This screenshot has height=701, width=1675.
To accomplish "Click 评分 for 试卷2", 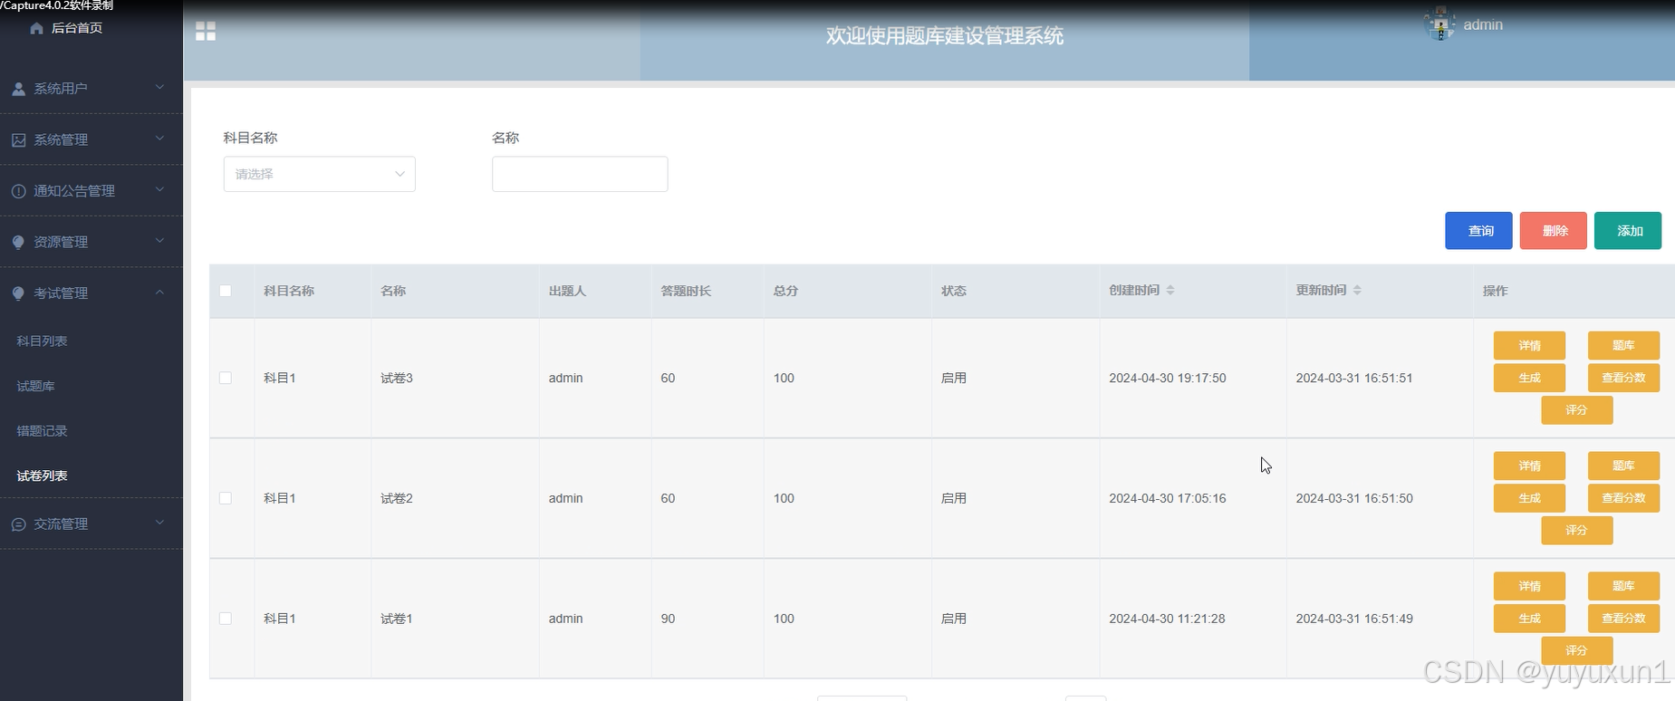I will 1577,531.
